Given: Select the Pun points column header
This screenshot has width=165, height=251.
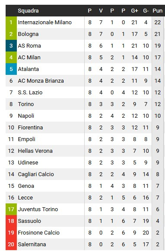Looking at the screenshot, I should coord(158,11).
